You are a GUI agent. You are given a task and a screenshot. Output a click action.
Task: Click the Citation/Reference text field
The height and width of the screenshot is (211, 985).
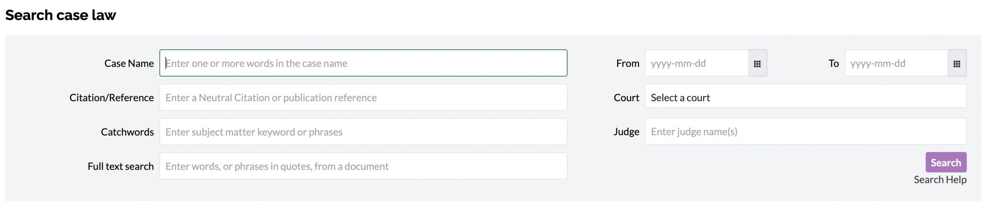pos(363,97)
